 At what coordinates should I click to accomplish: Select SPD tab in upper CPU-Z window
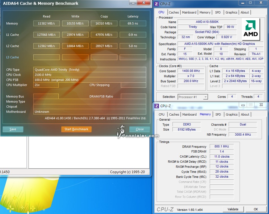(x=218, y=12)
